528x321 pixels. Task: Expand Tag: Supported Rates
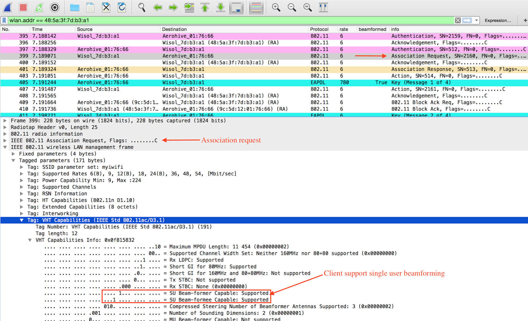21,174
